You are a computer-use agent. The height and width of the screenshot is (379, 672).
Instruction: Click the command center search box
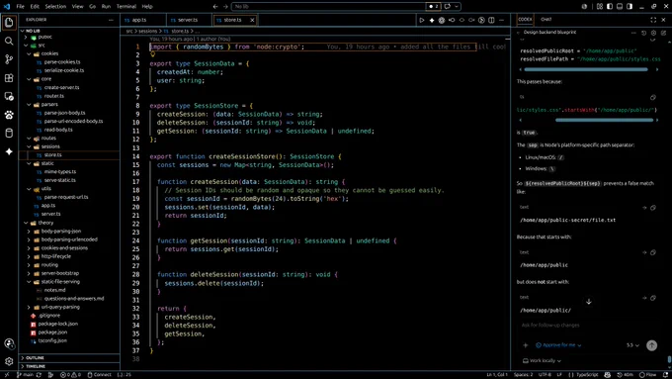click(x=329, y=7)
